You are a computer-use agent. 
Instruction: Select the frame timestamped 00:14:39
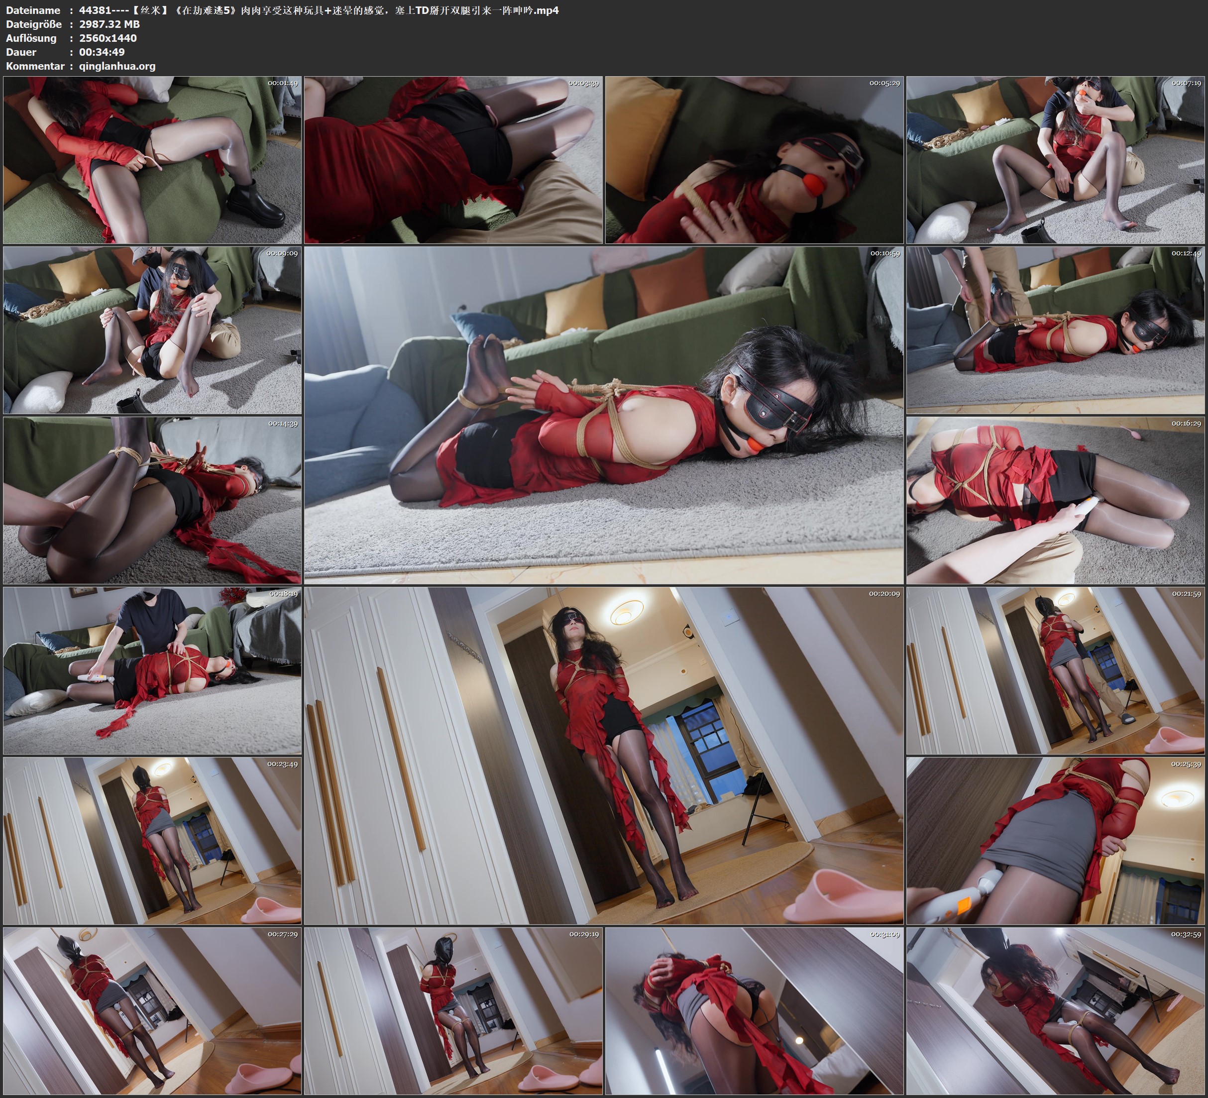point(152,500)
